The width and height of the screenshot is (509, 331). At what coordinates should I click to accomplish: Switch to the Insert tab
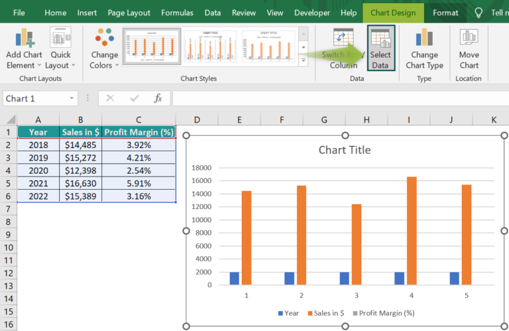87,13
